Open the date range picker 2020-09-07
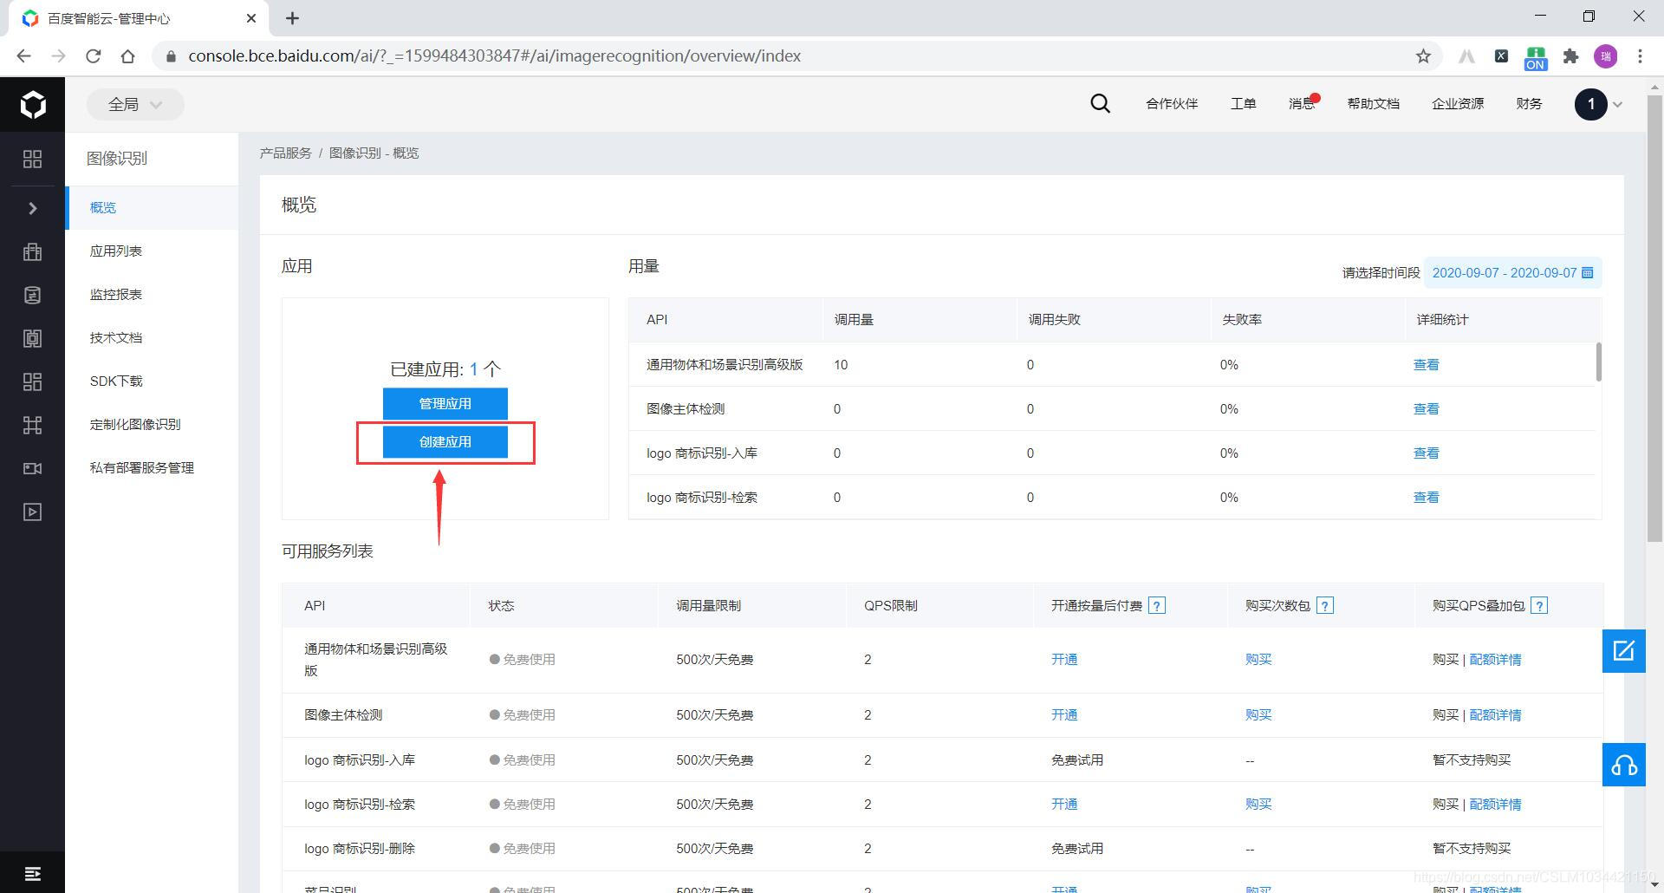 pos(1512,272)
